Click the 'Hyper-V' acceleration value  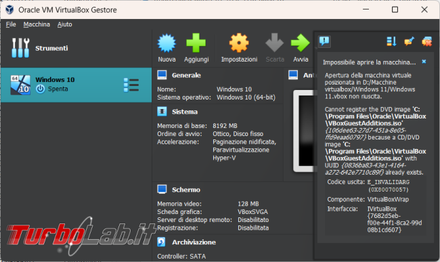pos(224,158)
